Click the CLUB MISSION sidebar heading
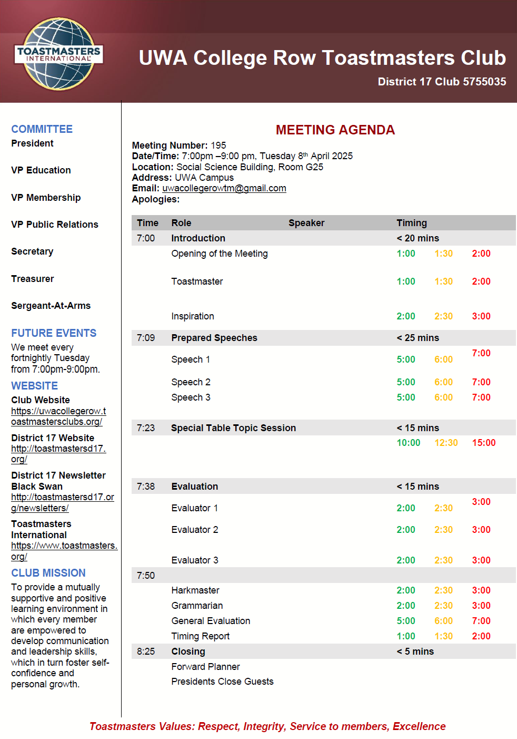This screenshot has width=517, height=739. click(x=48, y=573)
